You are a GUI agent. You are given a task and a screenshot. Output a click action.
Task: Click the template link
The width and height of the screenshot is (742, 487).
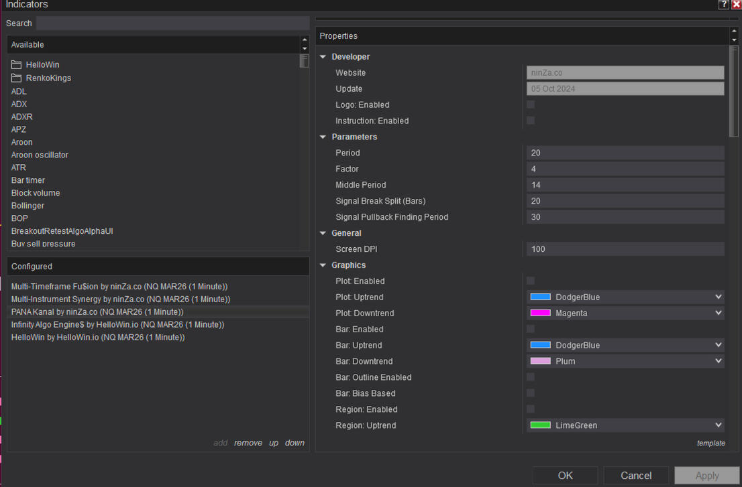pos(710,443)
